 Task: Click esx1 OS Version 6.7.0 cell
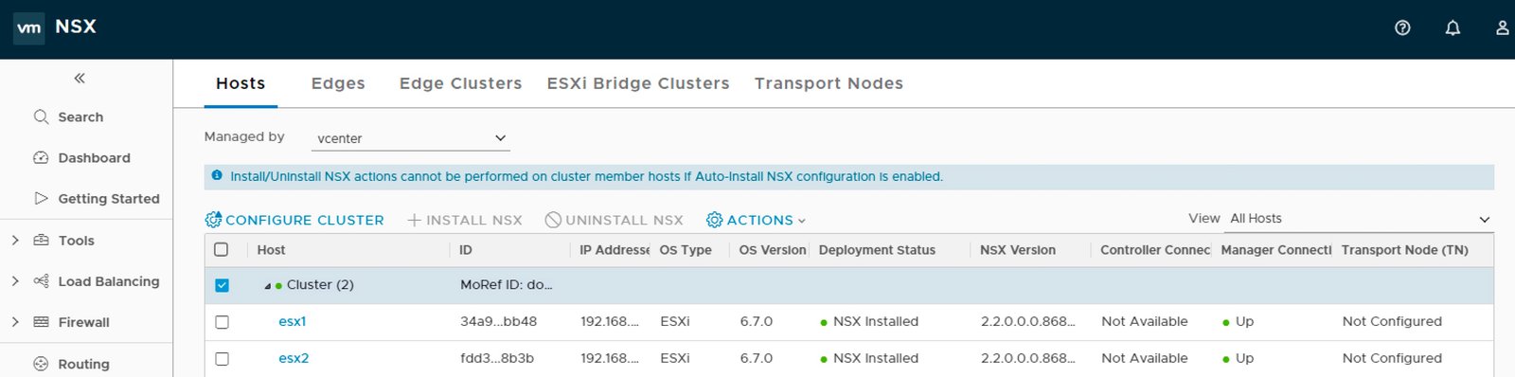[757, 322]
